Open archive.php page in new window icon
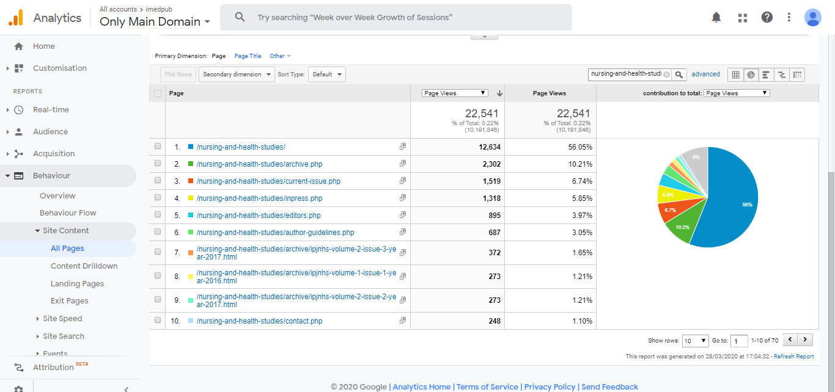The height and width of the screenshot is (392, 835). pyautogui.click(x=403, y=164)
